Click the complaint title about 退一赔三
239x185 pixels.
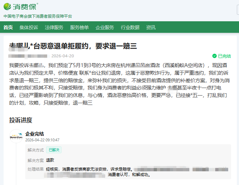pos(73,46)
